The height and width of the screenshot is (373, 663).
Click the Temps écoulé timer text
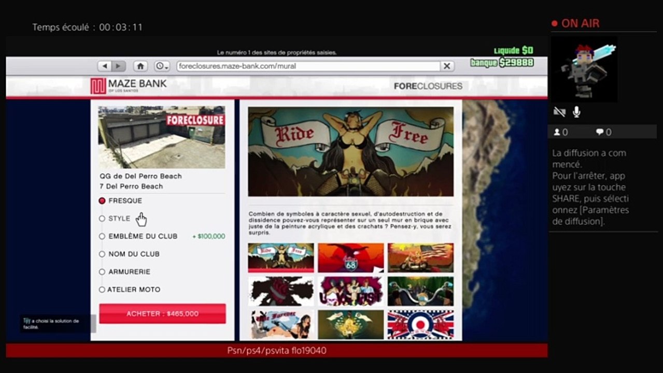[88, 27]
